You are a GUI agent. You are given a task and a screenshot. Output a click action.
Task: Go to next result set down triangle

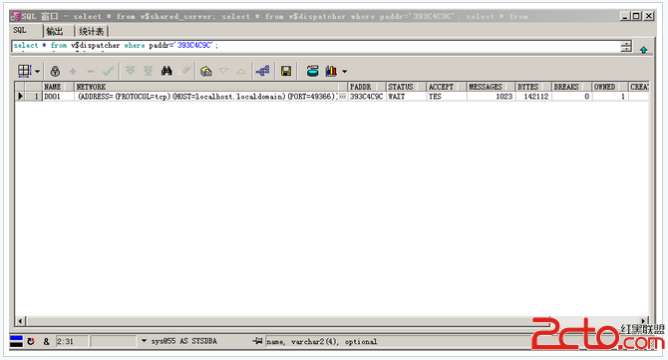(x=223, y=71)
